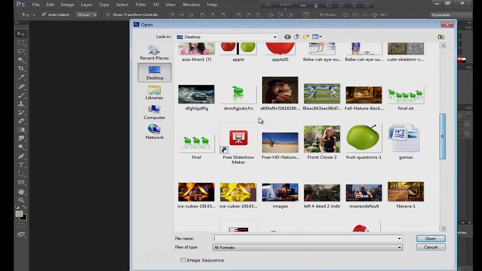Viewport: 482px width, 271px height.
Task: Enable Show Transform Controls checkbox
Action: tap(108, 15)
